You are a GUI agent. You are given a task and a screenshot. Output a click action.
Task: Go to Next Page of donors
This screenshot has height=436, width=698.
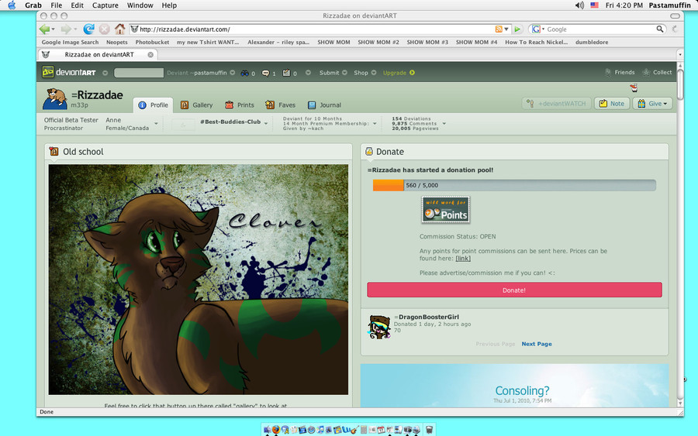pyautogui.click(x=537, y=344)
